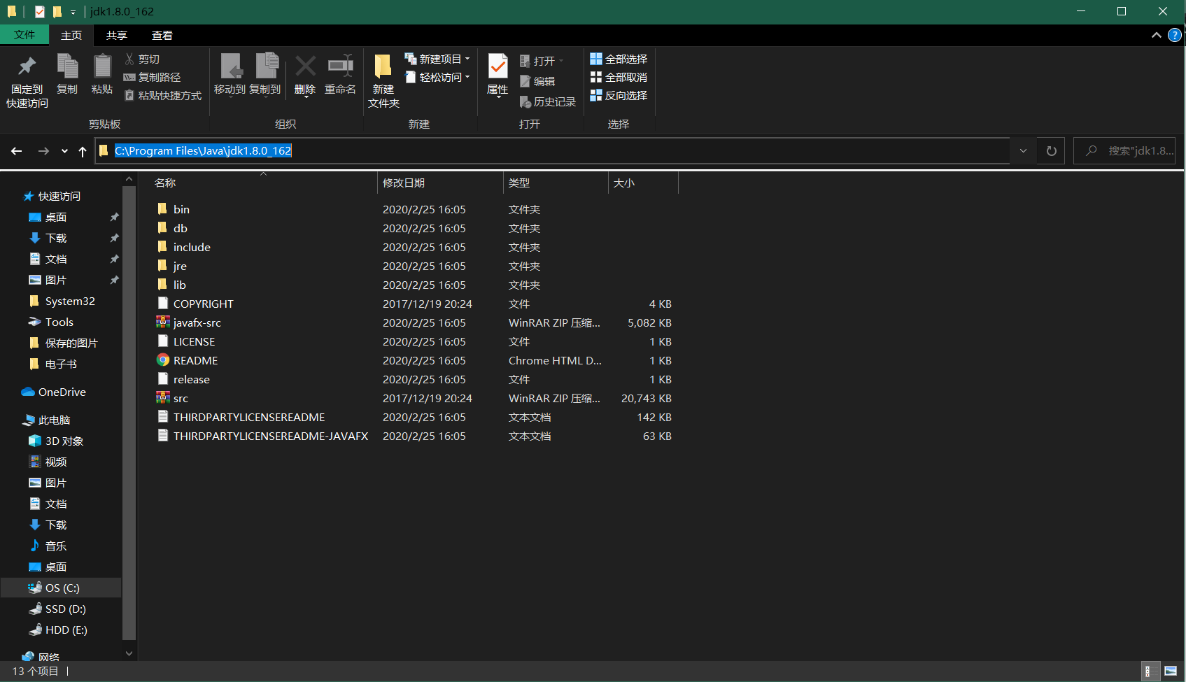This screenshot has height=682, width=1186.
Task: Switch to the Share (共享) ribbon tab
Action: coord(116,35)
